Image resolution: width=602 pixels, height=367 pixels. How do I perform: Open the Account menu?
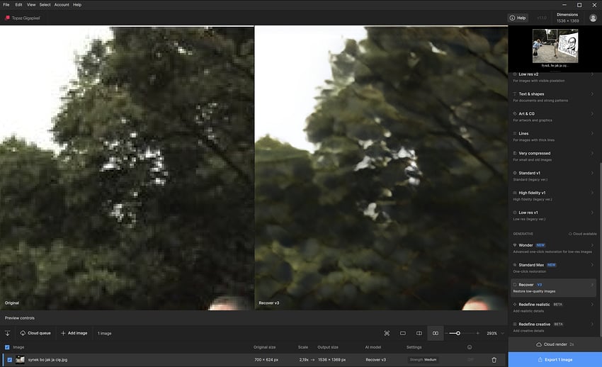(62, 4)
